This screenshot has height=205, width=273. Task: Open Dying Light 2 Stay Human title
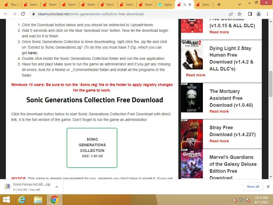231,58
